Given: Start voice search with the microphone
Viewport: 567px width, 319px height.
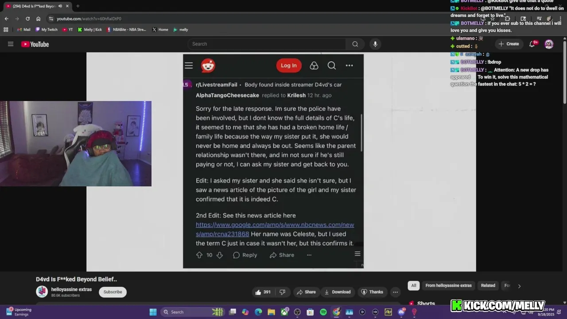Looking at the screenshot, I should pos(375,44).
